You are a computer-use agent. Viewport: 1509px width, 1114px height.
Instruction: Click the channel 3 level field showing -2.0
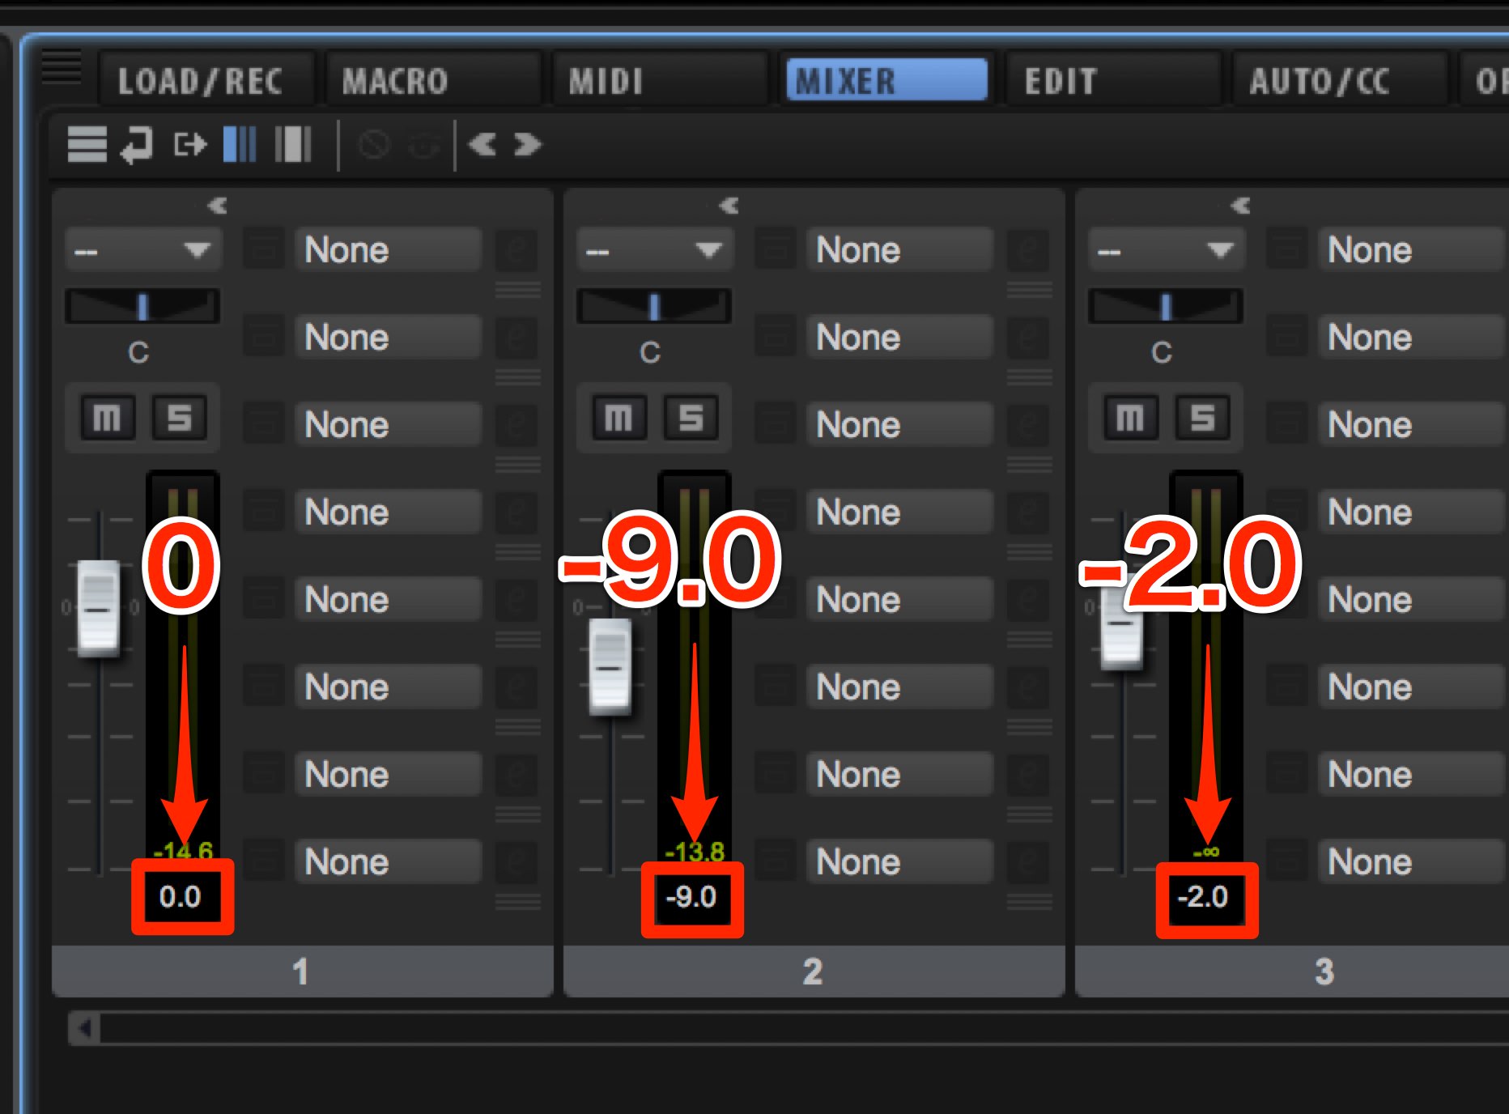pos(1205,897)
